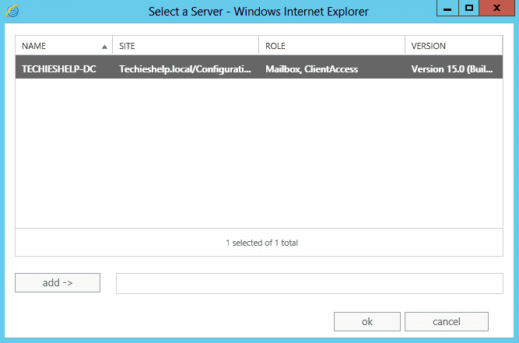
Task: Dismiss dialog with the cancel button
Action: pyautogui.click(x=447, y=321)
